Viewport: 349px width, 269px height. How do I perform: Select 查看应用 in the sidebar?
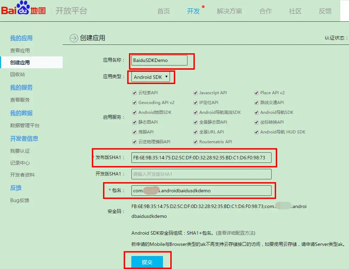point(20,50)
